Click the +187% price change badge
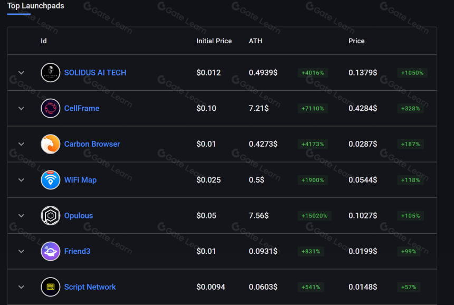The width and height of the screenshot is (454, 305). click(411, 144)
